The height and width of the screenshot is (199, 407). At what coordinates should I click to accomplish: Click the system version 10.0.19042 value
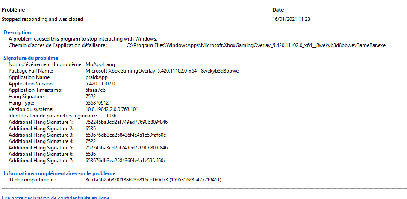click(x=112, y=109)
